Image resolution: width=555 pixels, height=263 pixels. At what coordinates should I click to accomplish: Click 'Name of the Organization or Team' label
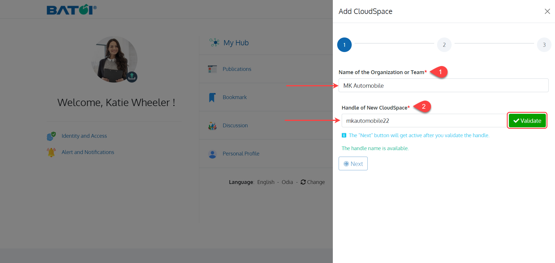(383, 72)
